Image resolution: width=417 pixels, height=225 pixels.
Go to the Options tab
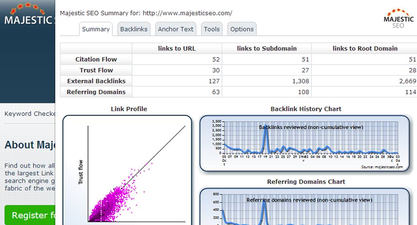click(242, 29)
